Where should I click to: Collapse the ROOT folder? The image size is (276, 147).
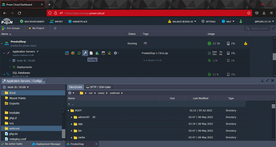tap(68, 111)
